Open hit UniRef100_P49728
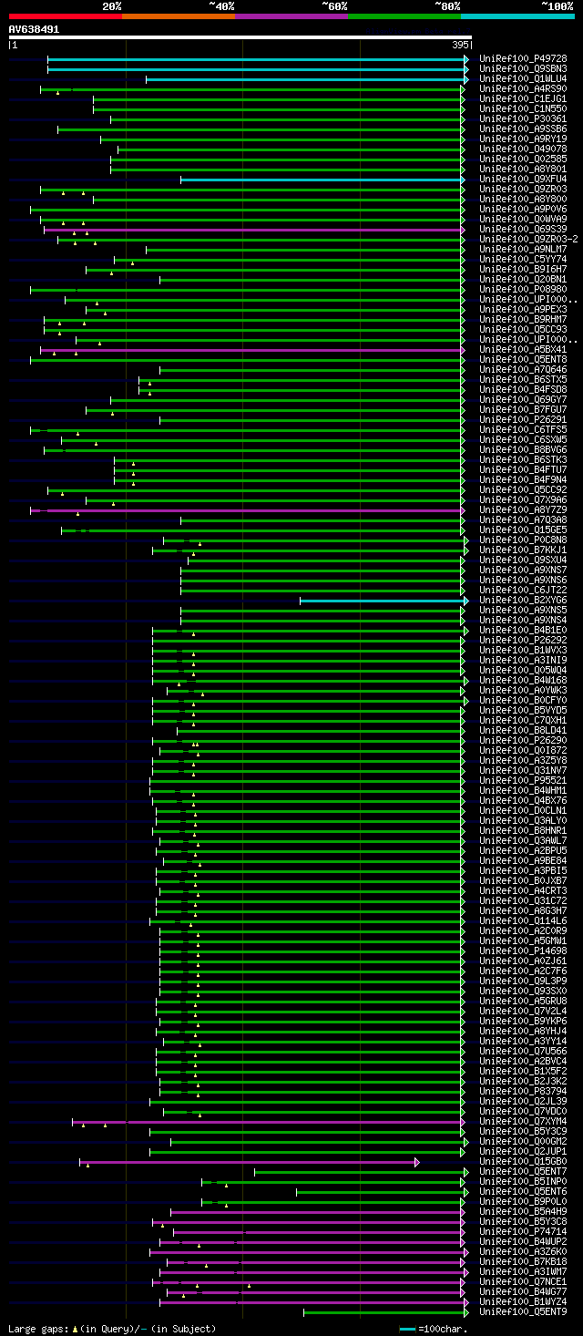 tap(523, 58)
